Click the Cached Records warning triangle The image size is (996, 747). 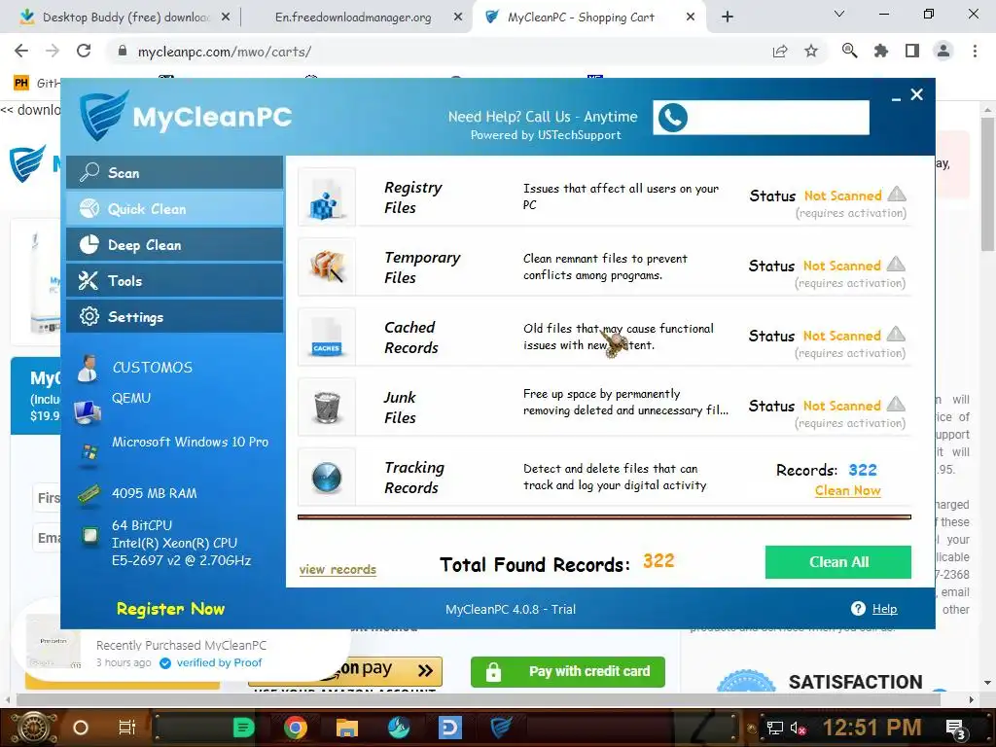pyautogui.click(x=896, y=334)
